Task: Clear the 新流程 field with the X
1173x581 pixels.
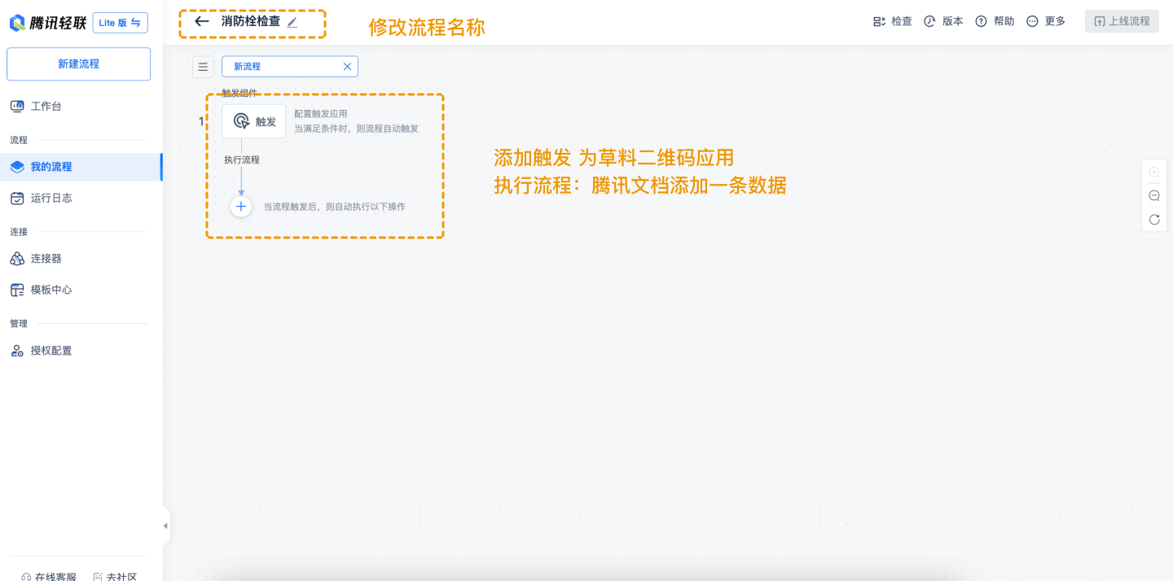Action: click(x=347, y=67)
